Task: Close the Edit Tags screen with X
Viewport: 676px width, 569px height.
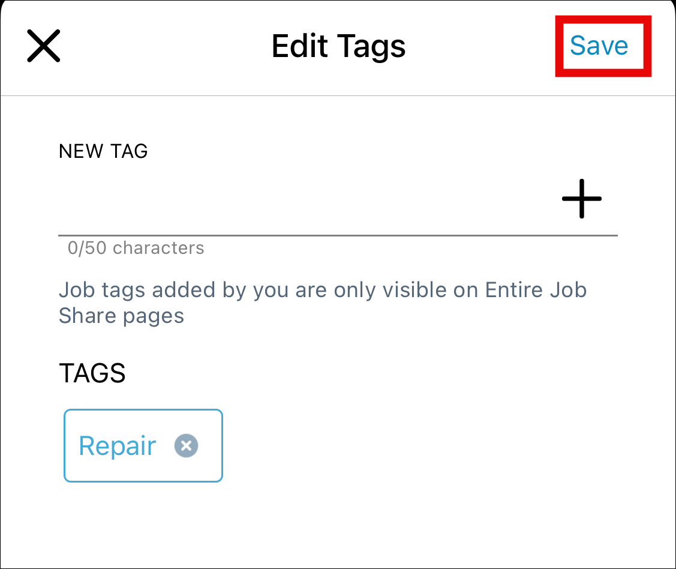Action: [x=44, y=46]
